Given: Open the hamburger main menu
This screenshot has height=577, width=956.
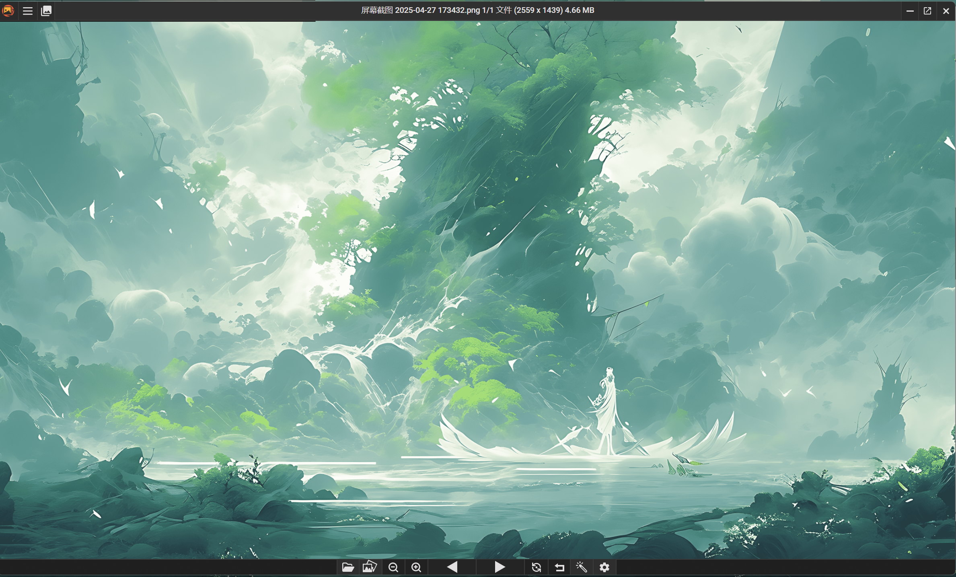Looking at the screenshot, I should (x=28, y=11).
